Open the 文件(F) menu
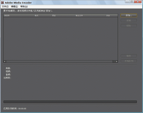This screenshot has width=143, height=113. click(5, 7)
